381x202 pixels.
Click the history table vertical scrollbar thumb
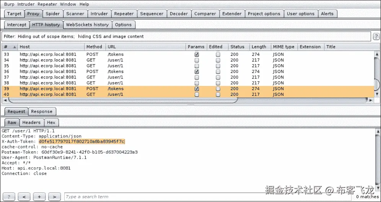point(377,85)
